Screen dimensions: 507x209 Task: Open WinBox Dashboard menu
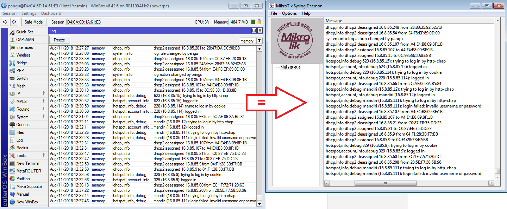[51, 13]
